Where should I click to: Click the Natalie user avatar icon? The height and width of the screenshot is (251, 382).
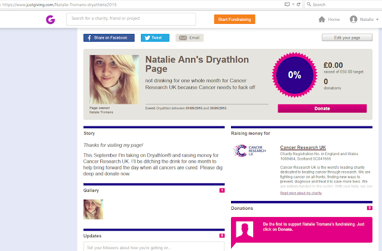[x=353, y=19]
